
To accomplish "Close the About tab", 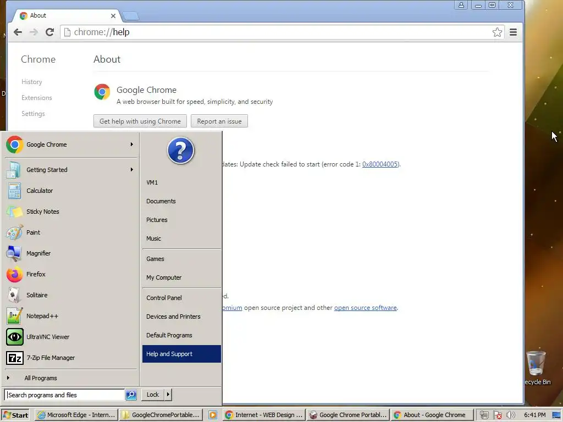I will tap(113, 16).
